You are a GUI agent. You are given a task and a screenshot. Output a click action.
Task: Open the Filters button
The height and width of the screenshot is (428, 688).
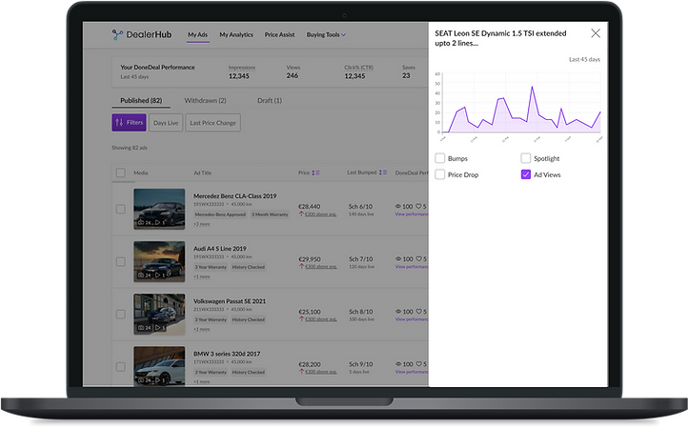(x=129, y=122)
